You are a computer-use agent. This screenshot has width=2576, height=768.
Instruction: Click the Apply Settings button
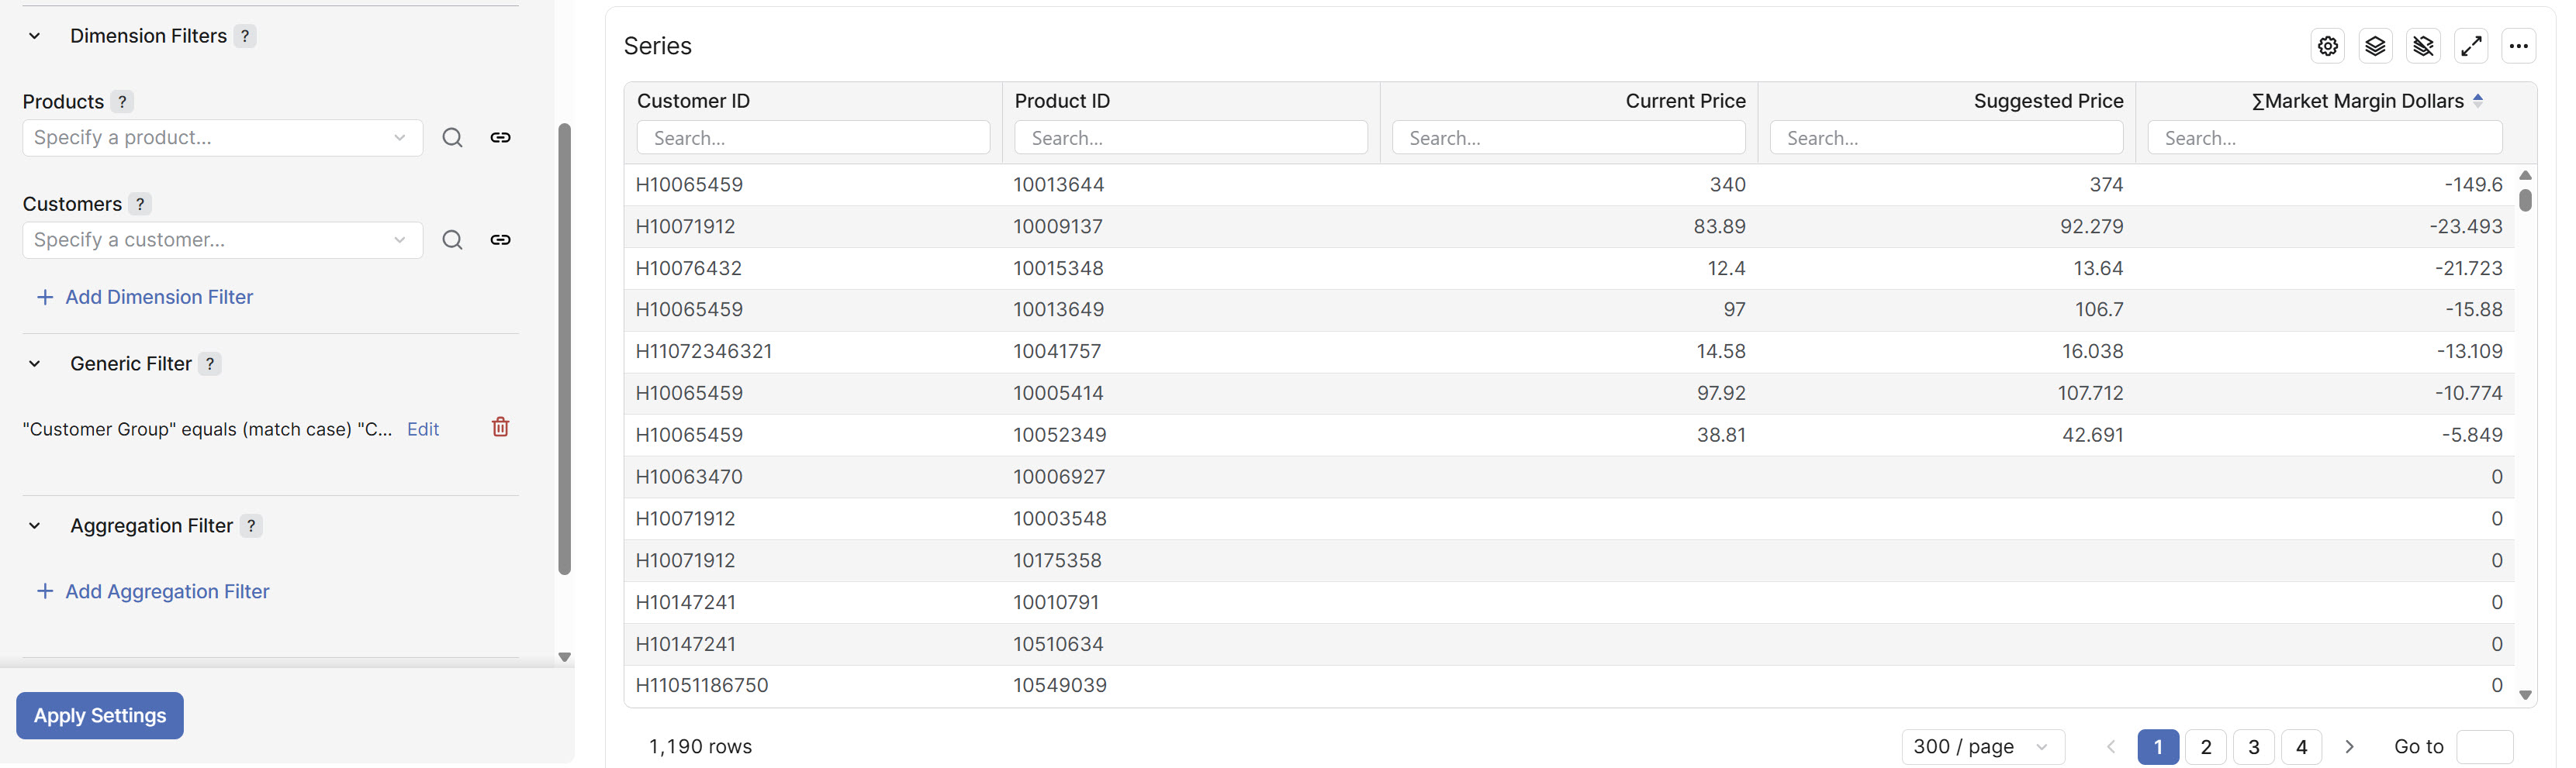coord(100,715)
